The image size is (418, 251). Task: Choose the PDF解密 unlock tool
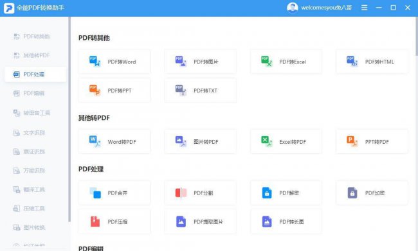(286, 193)
